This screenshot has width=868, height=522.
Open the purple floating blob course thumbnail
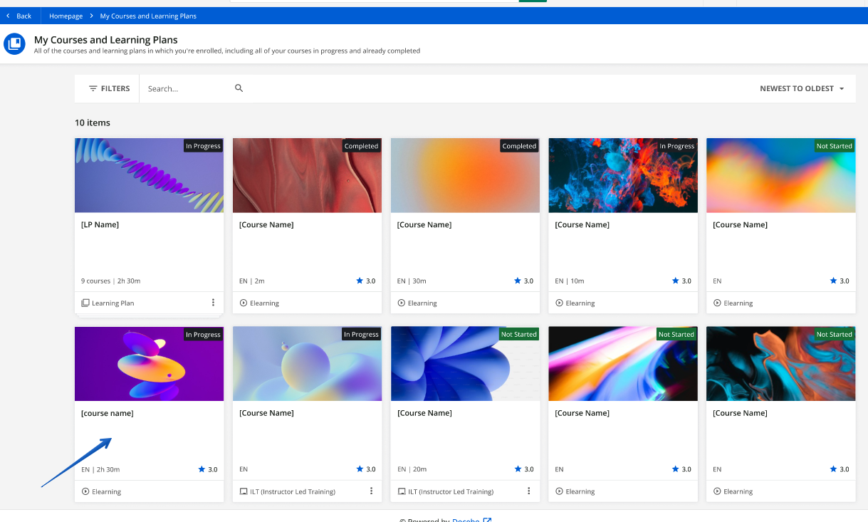point(149,364)
